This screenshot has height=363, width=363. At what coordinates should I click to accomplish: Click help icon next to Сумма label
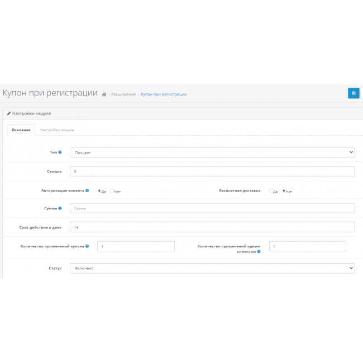tap(60, 208)
